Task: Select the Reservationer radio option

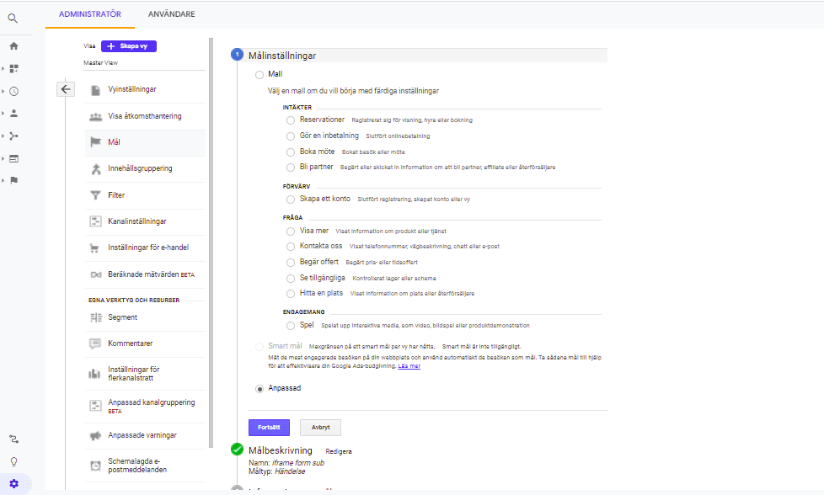Action: (291, 120)
